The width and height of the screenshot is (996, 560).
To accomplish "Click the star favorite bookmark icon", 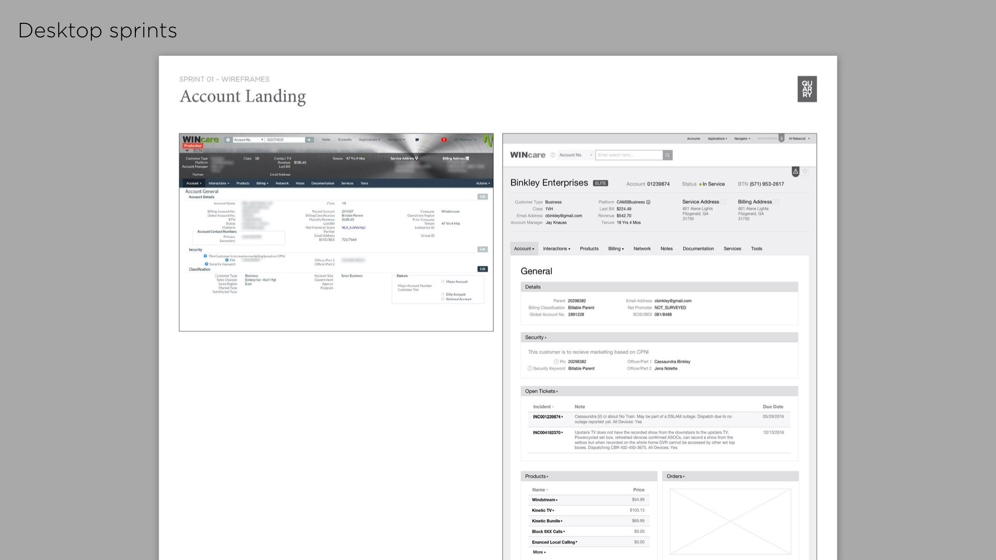I will click(805, 171).
